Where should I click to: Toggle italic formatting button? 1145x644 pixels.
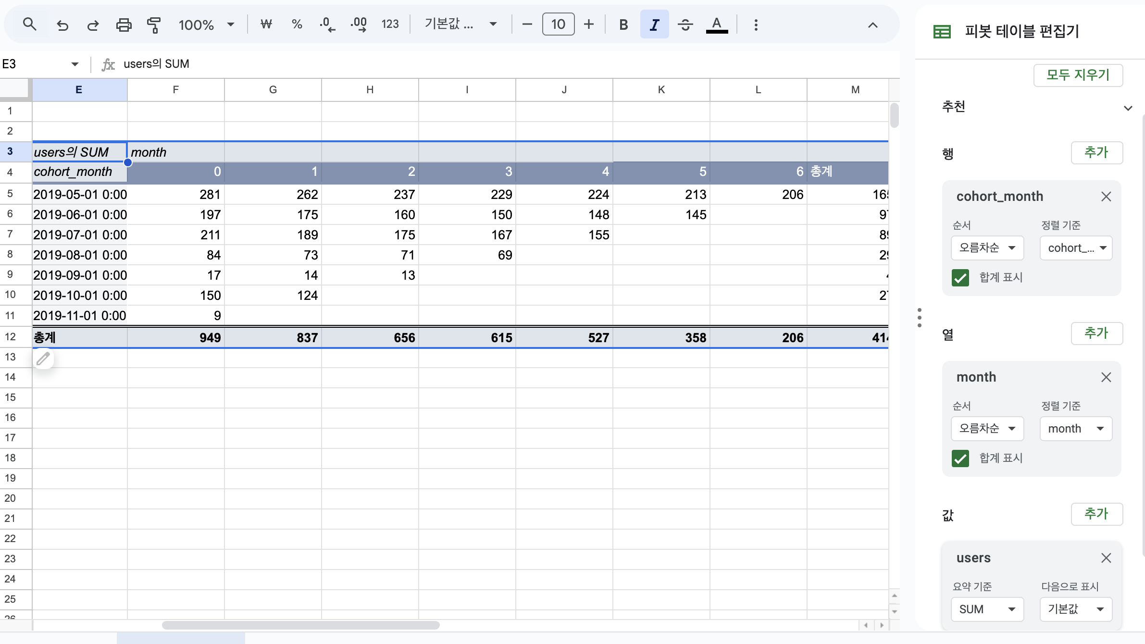coord(654,25)
